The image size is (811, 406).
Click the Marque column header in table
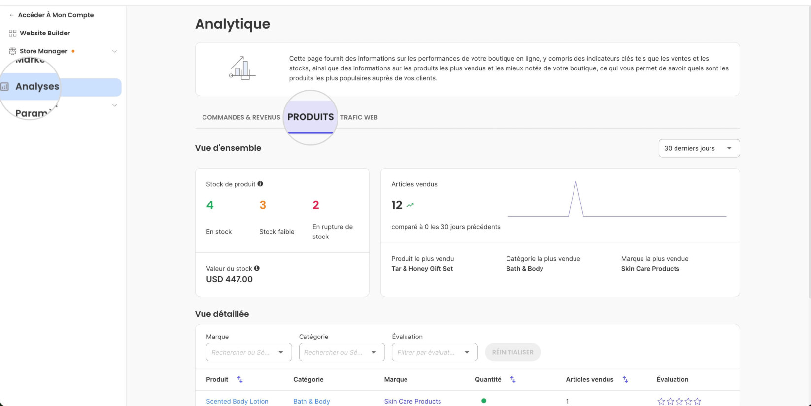click(396, 379)
